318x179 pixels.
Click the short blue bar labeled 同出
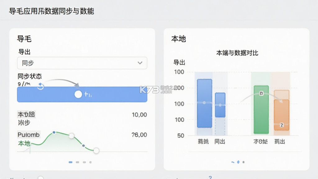[220, 105]
